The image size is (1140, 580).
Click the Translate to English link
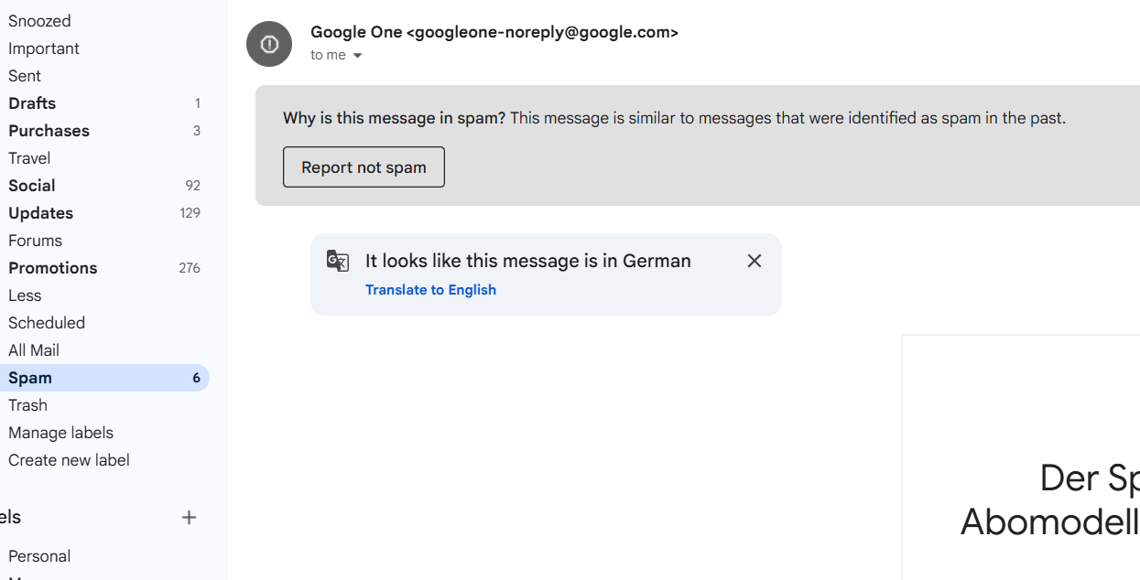coord(431,289)
